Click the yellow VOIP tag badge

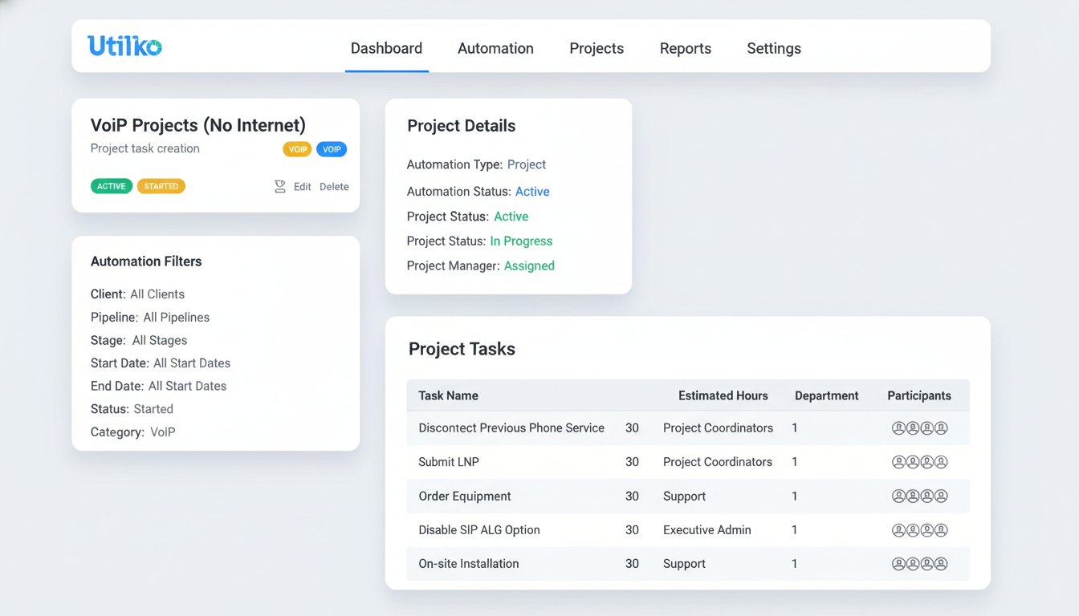pyautogui.click(x=297, y=149)
